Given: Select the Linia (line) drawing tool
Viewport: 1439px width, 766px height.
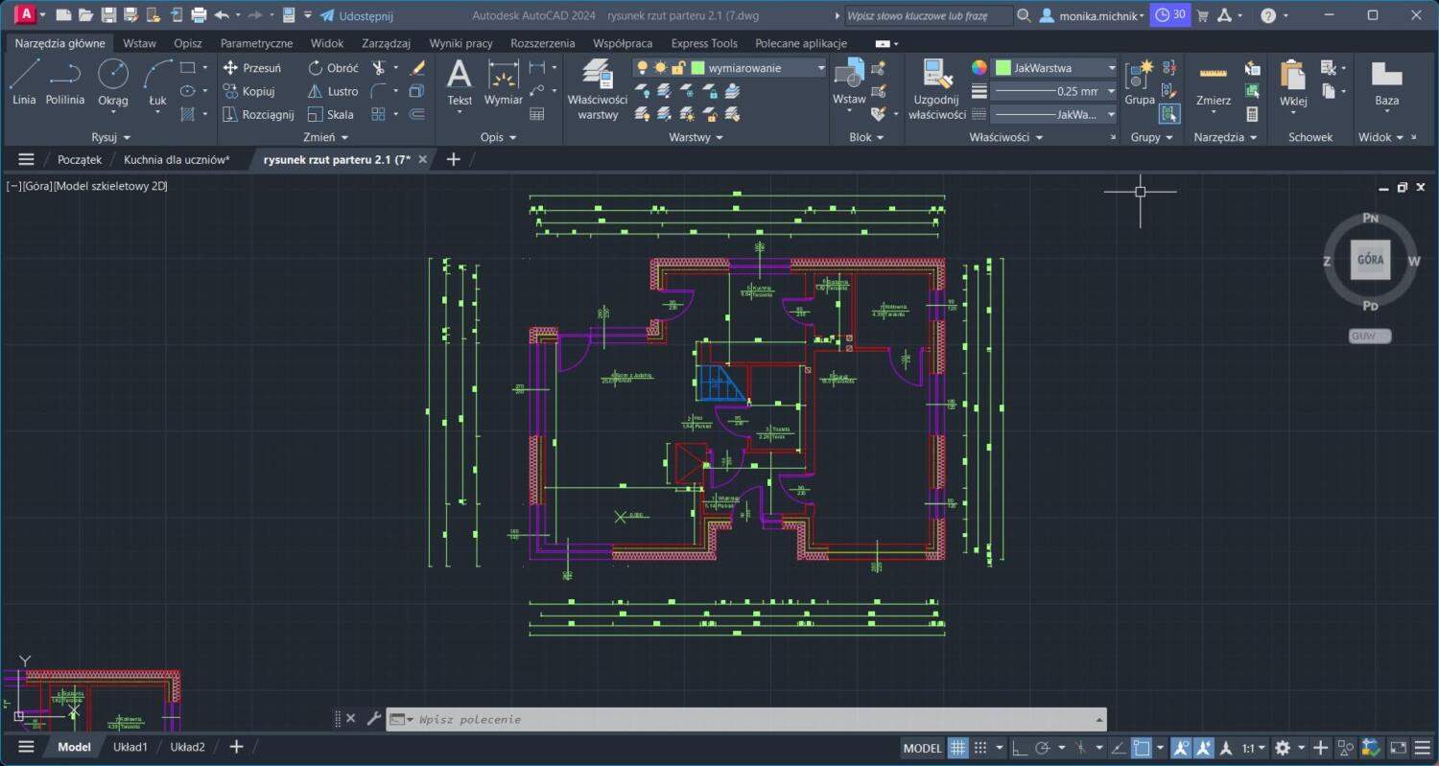Looking at the screenshot, I should pyautogui.click(x=24, y=81).
